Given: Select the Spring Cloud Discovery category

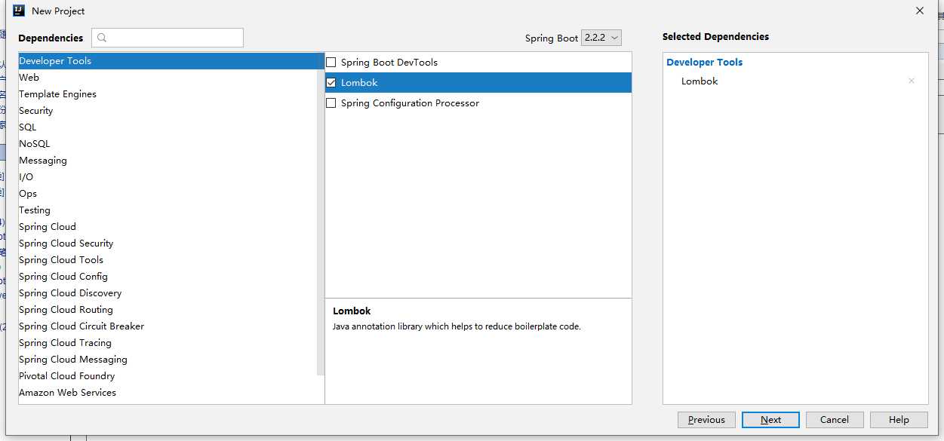Looking at the screenshot, I should [x=168, y=293].
